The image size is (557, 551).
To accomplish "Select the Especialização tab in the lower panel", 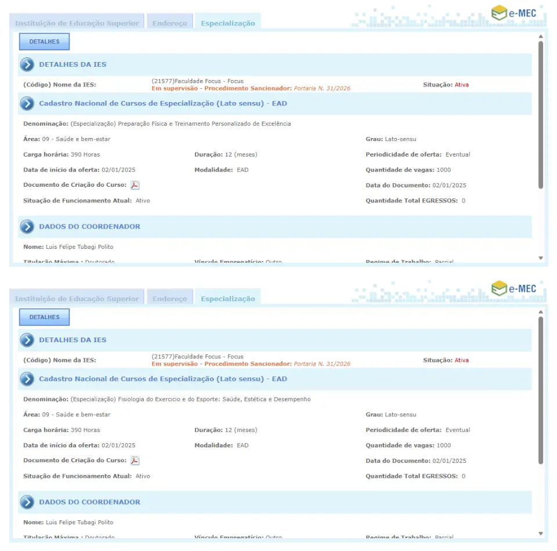I will click(x=227, y=299).
